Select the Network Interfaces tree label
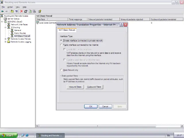 pos(19,24)
